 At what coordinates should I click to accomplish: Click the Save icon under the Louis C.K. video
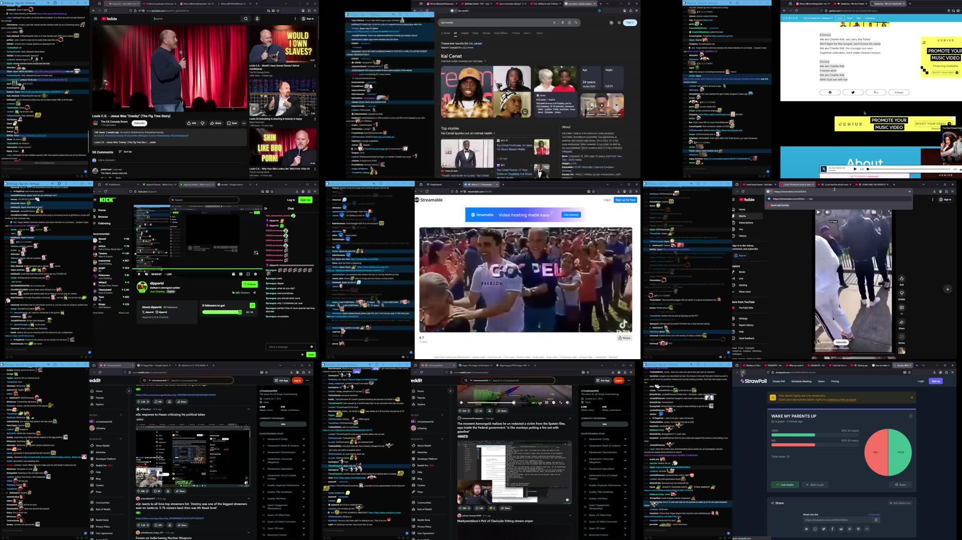(x=232, y=123)
